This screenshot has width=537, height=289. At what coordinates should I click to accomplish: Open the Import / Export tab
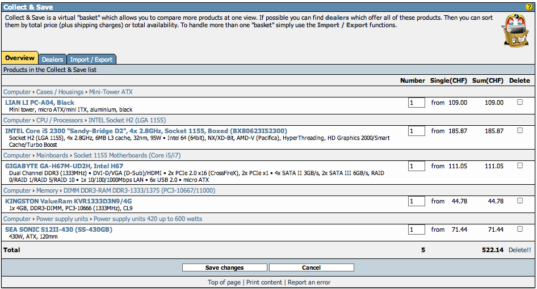point(91,59)
